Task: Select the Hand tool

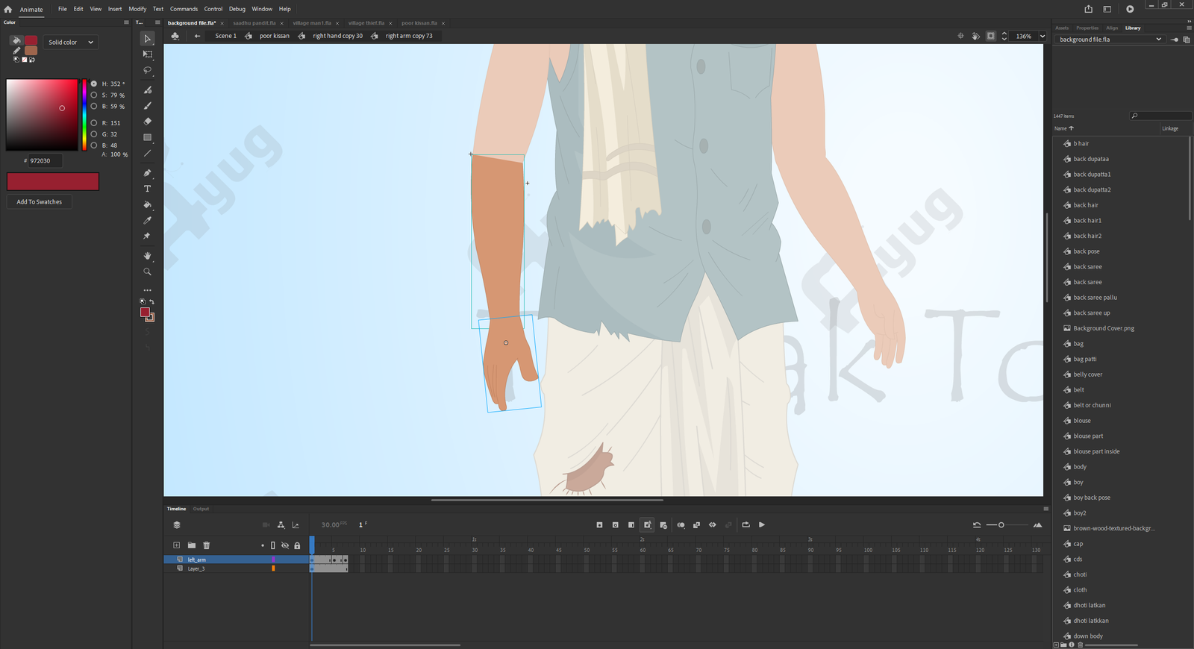Action: coord(148,256)
